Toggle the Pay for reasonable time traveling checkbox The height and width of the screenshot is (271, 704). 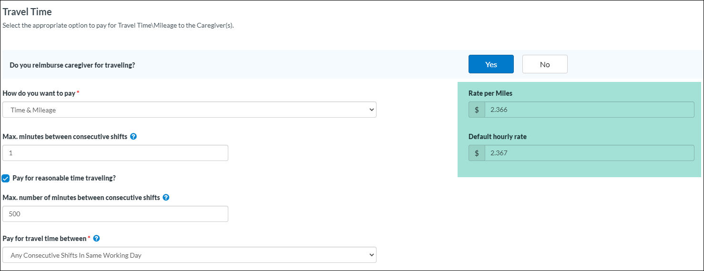pyautogui.click(x=6, y=178)
